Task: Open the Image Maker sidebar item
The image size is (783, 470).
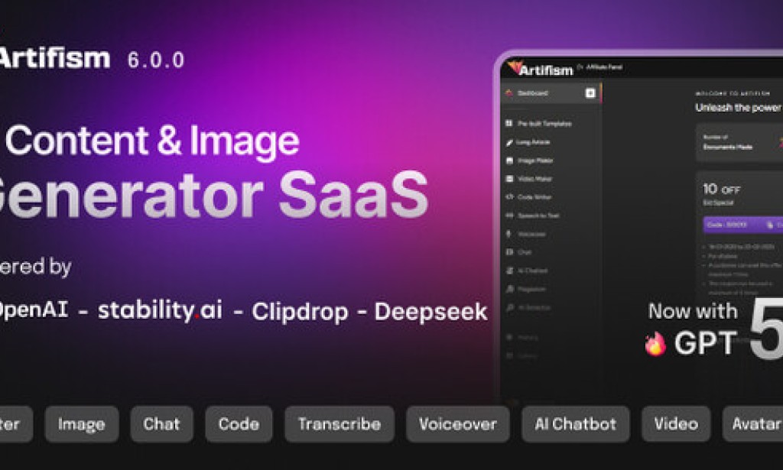Action: point(529,160)
